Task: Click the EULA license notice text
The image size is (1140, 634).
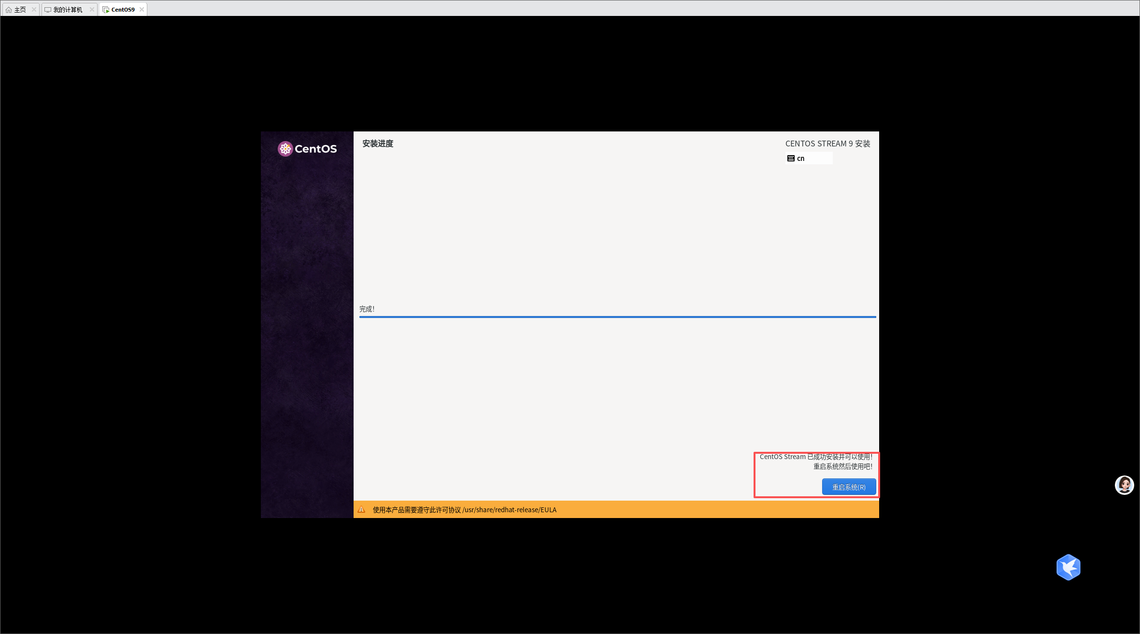Action: click(465, 510)
